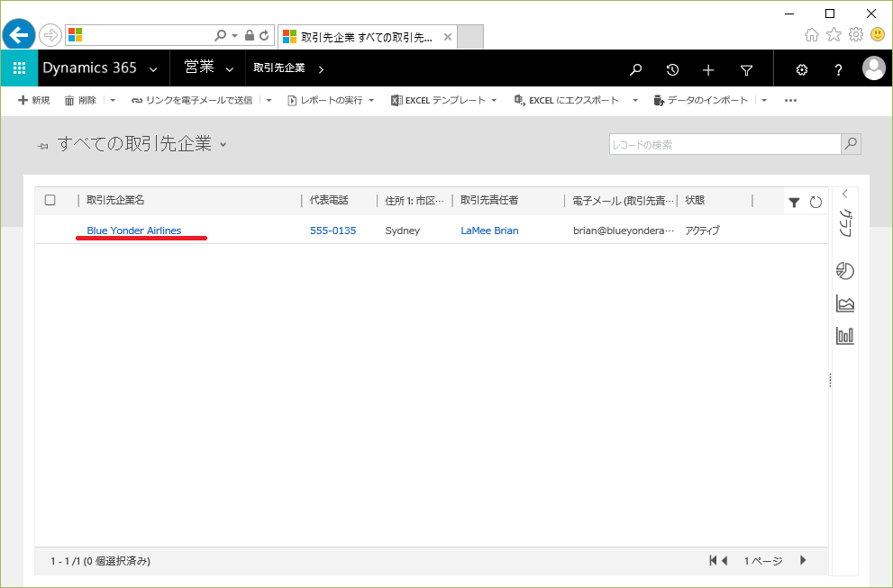Refresh the page from the address bar
This screenshot has height=588, width=893.
pos(264,35)
